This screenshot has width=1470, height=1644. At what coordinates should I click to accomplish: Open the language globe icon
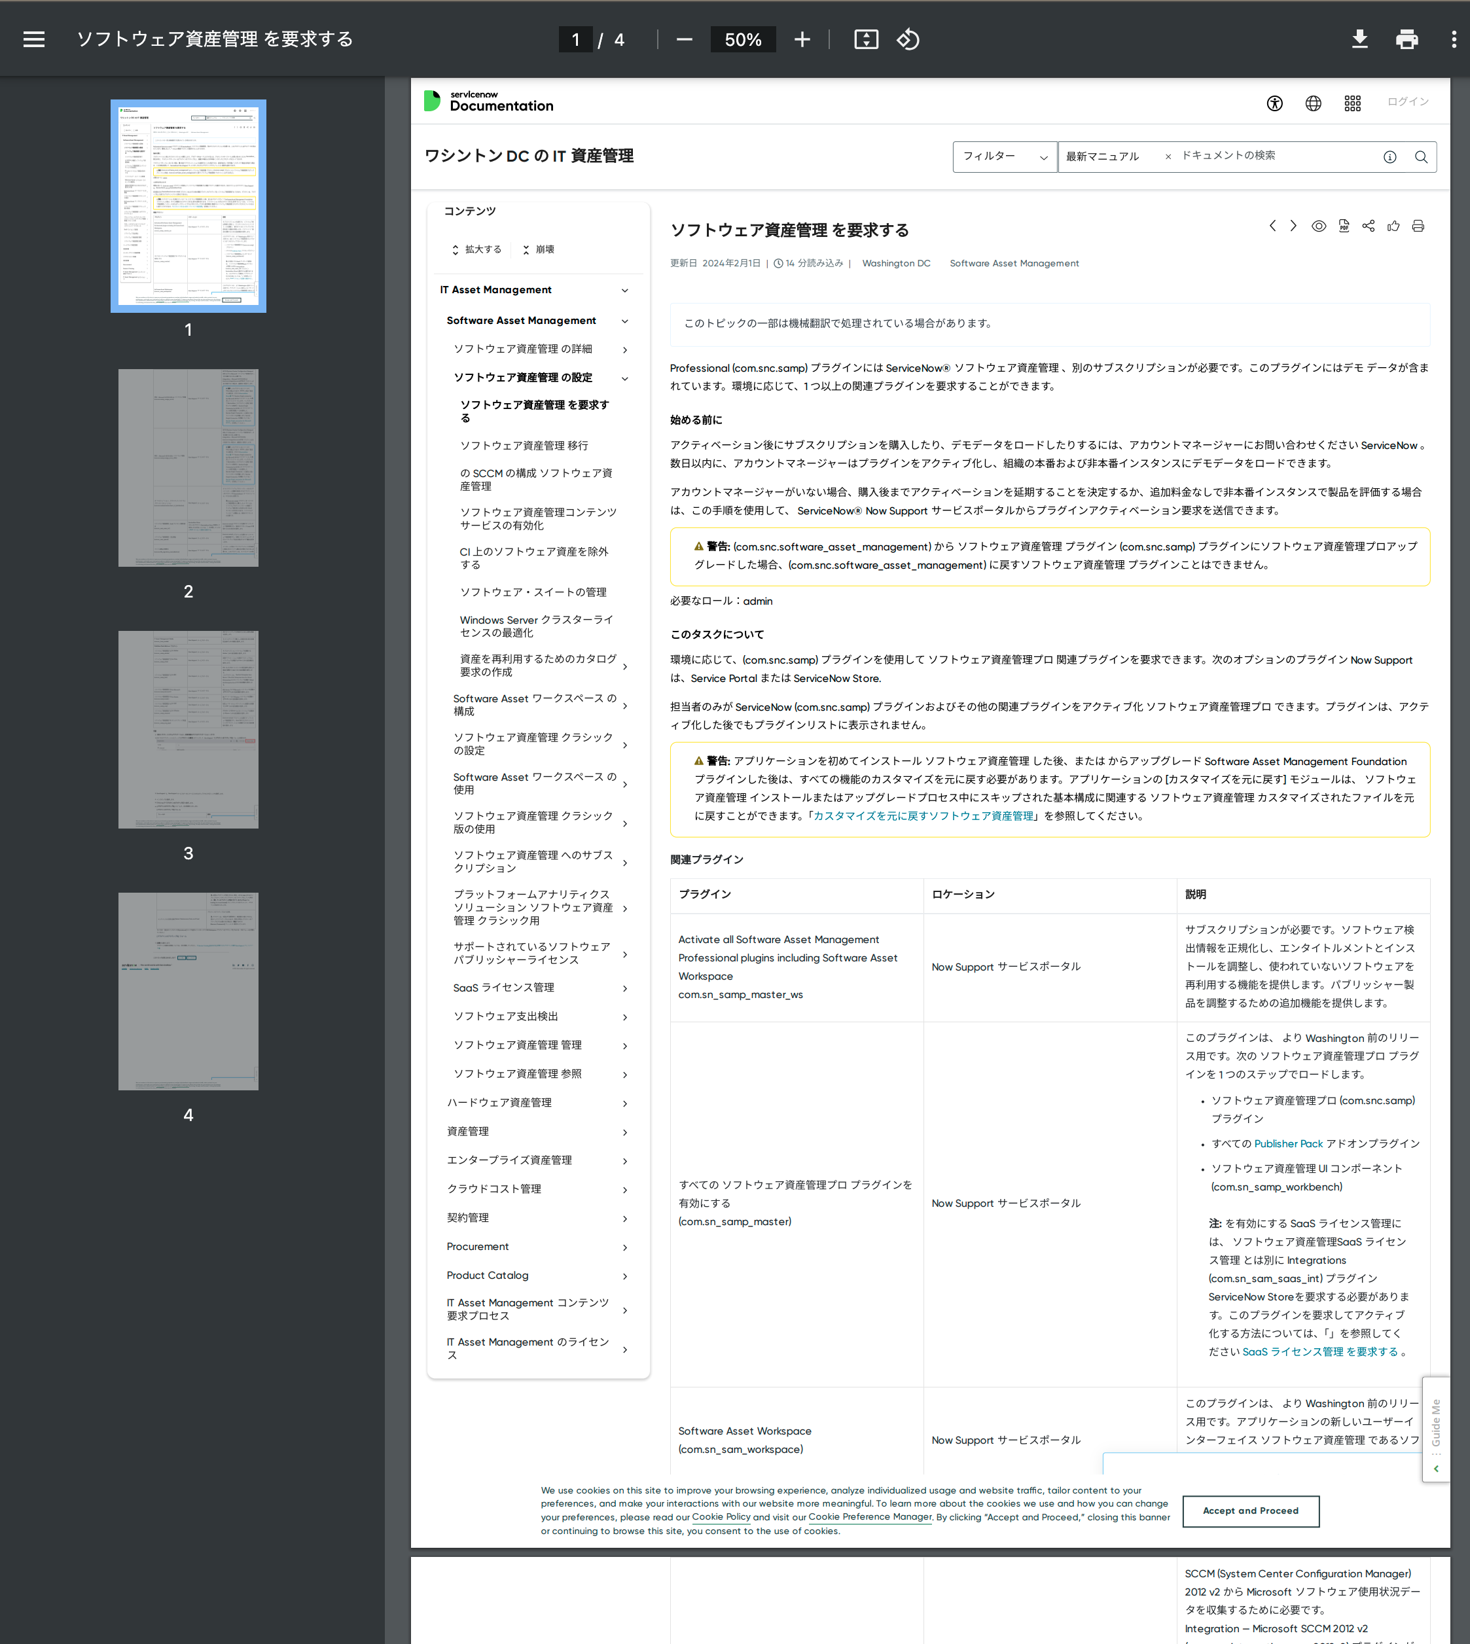pyautogui.click(x=1314, y=103)
